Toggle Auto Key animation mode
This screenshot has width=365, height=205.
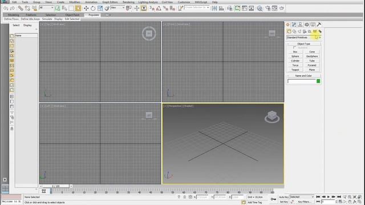pyautogui.click(x=284, y=197)
